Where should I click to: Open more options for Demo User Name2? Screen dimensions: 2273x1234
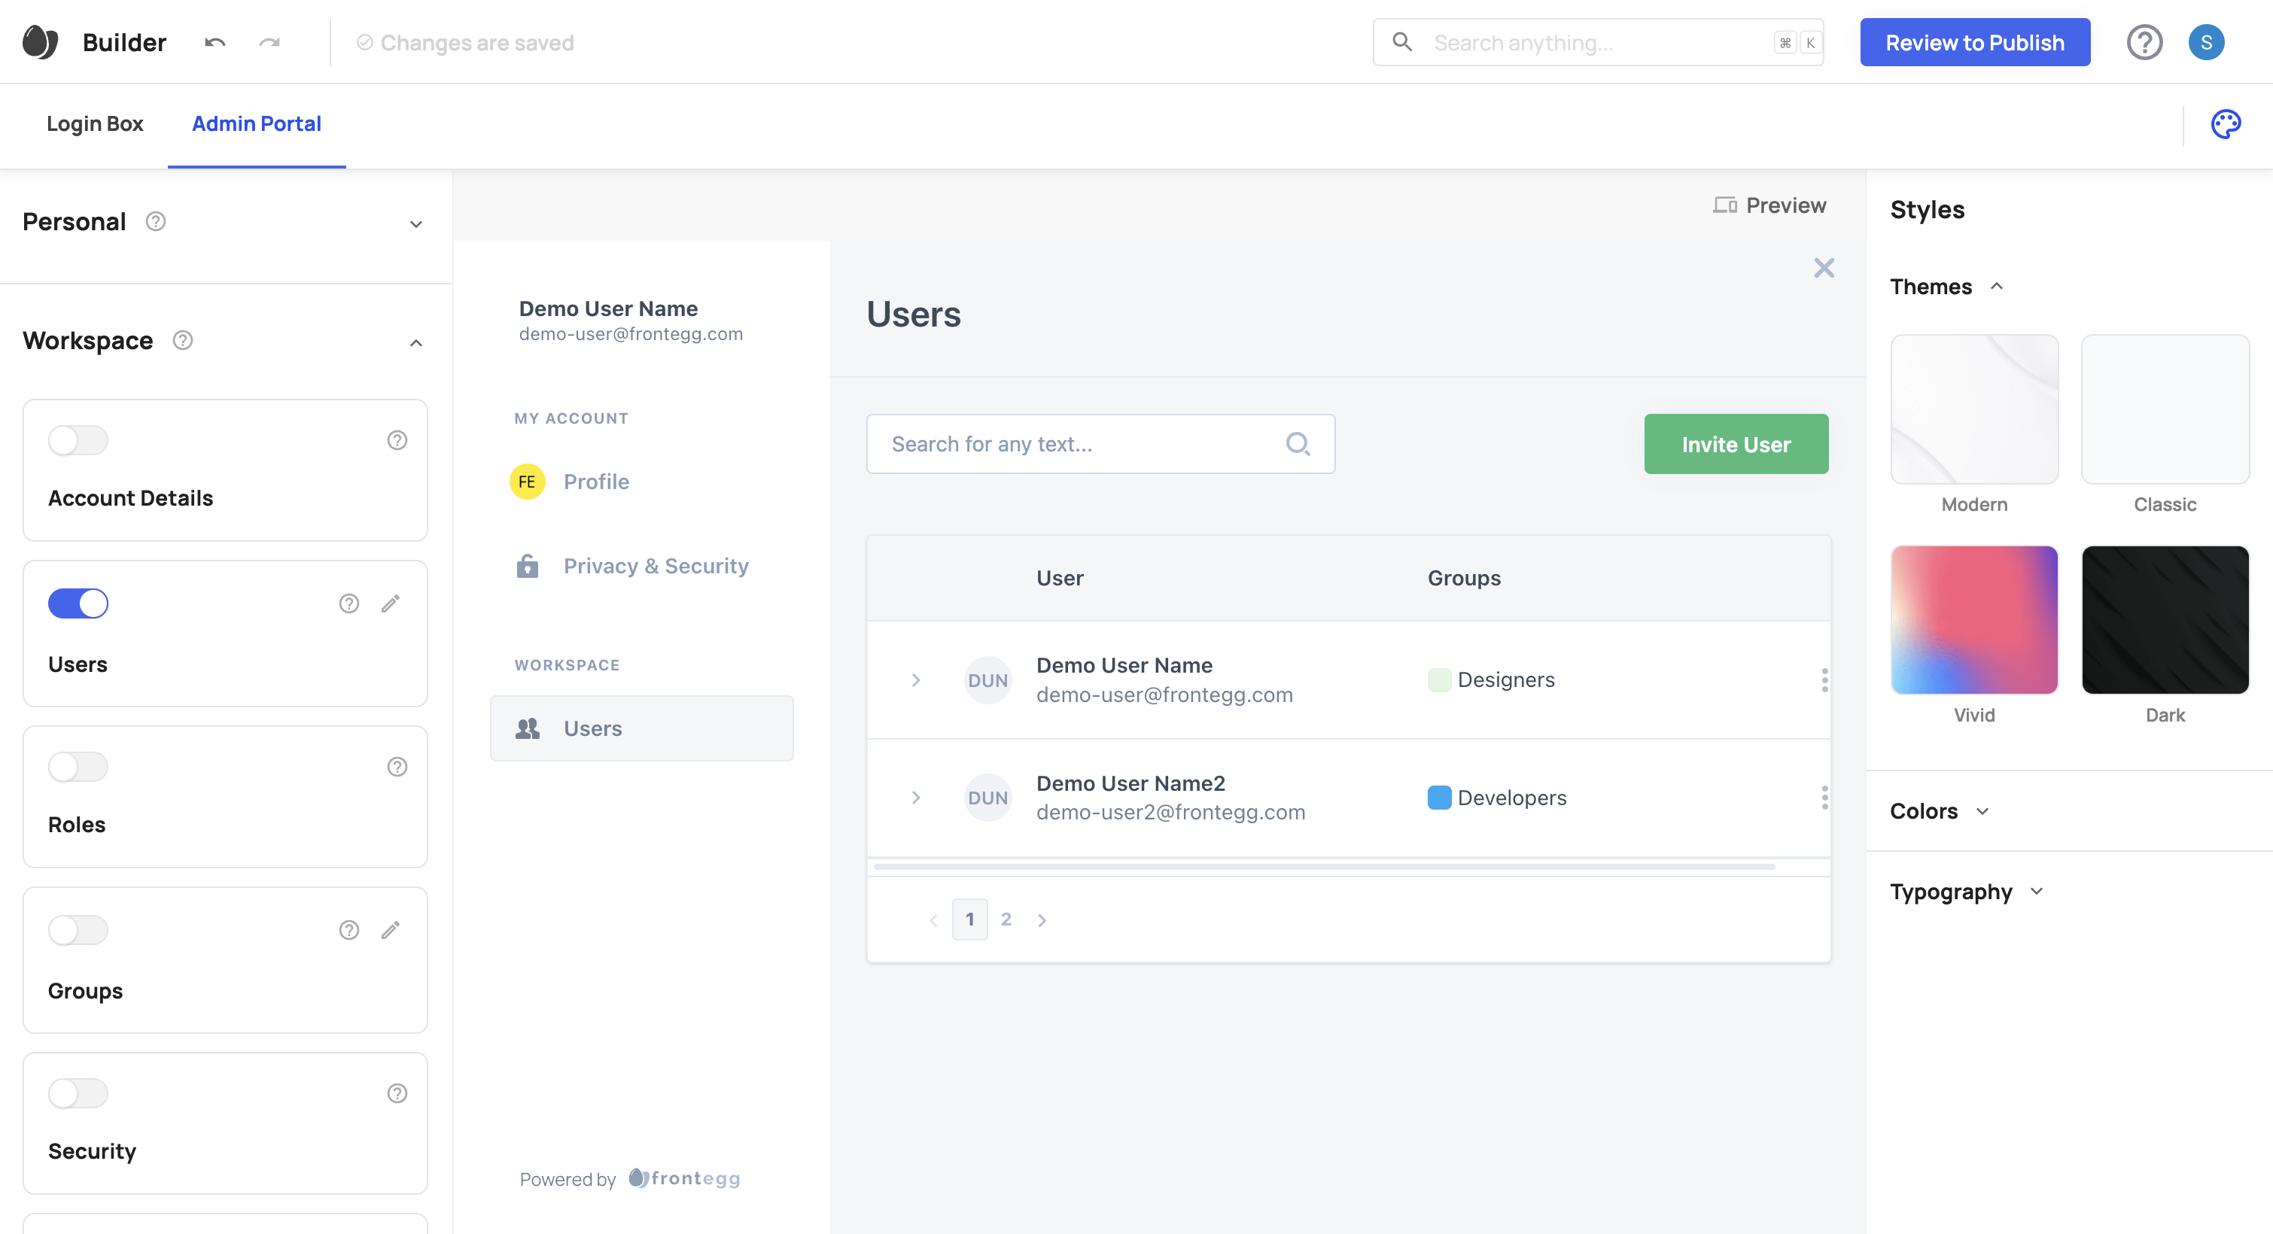pyautogui.click(x=1824, y=798)
